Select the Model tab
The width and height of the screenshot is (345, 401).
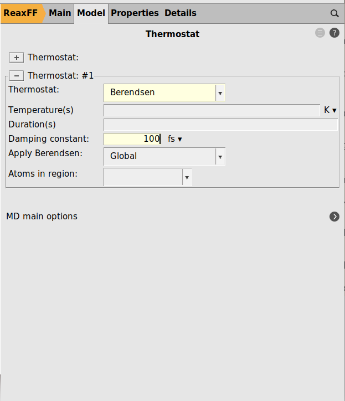click(x=91, y=13)
